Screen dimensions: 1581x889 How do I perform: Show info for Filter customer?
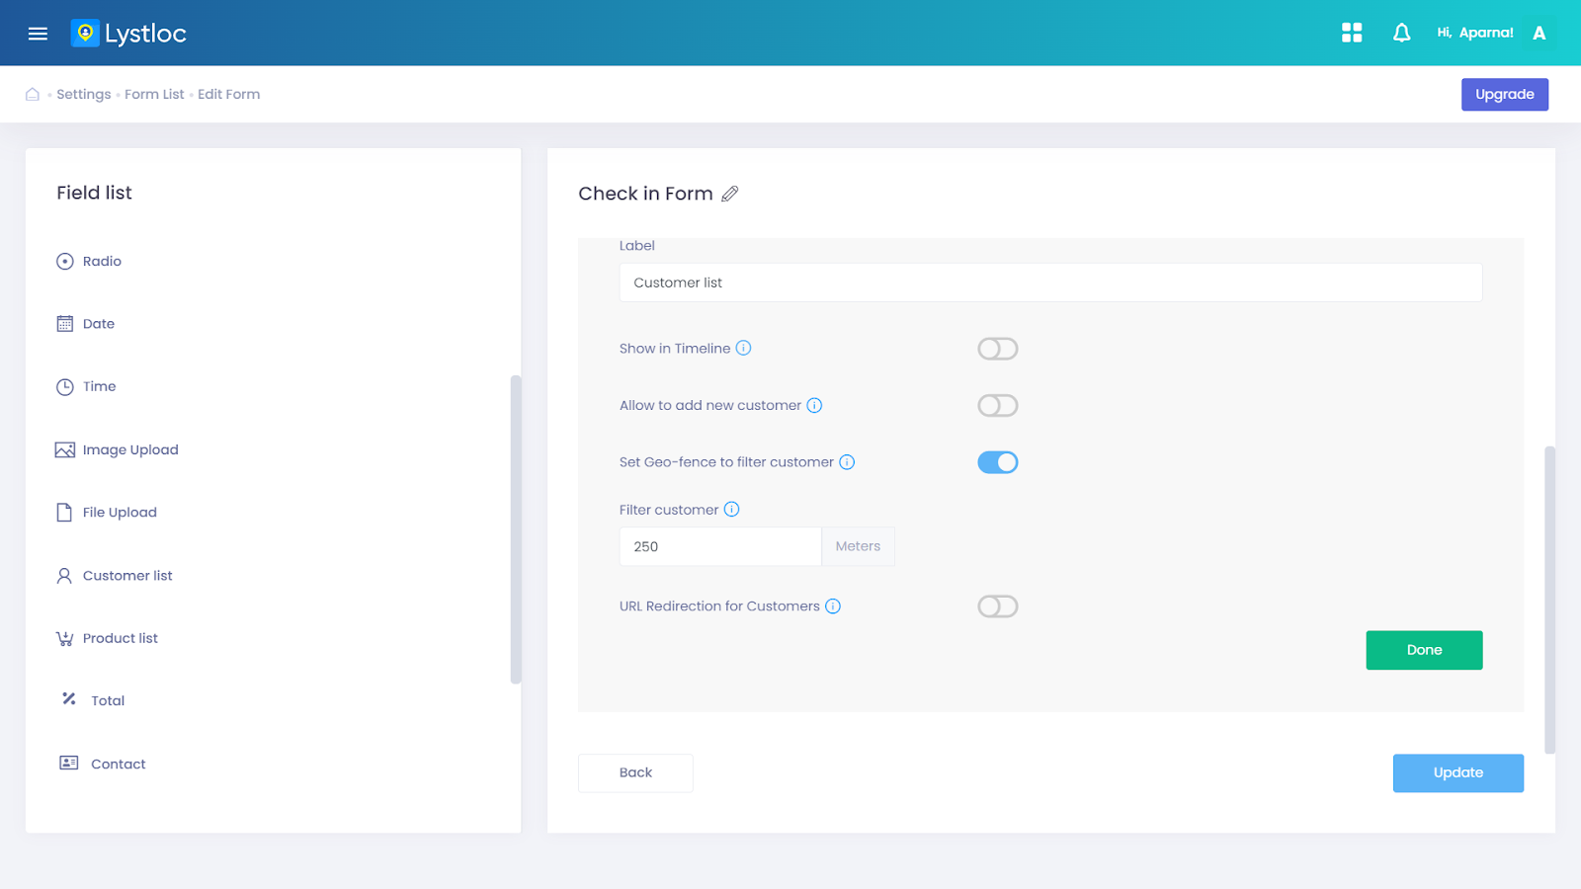tap(731, 510)
